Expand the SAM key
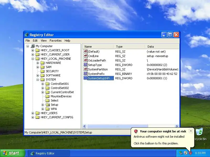Viewport: 210px width, 157px height. [38, 67]
